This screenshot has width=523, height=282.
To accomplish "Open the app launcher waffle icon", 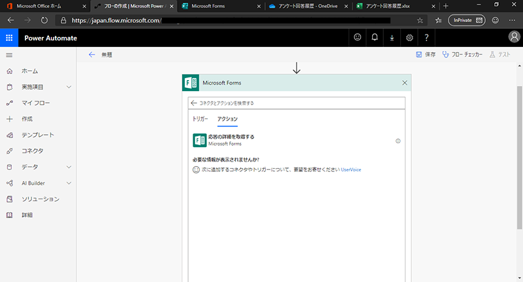I will point(9,38).
